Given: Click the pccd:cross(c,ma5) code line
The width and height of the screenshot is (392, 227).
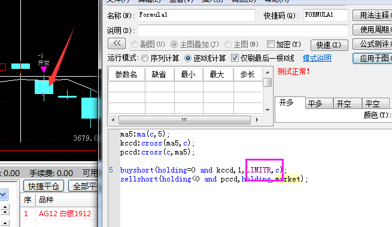Looking at the screenshot, I should [x=157, y=152].
